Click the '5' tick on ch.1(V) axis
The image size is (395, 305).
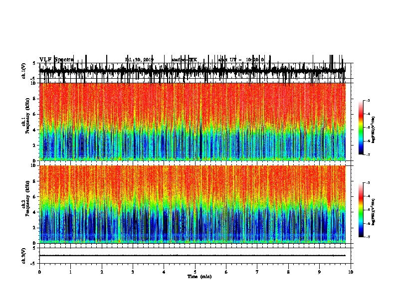click(34, 63)
